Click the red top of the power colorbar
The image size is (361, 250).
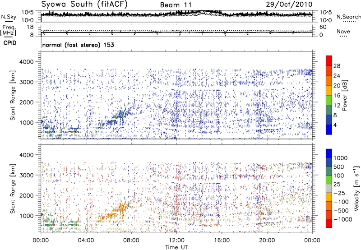point(329,60)
